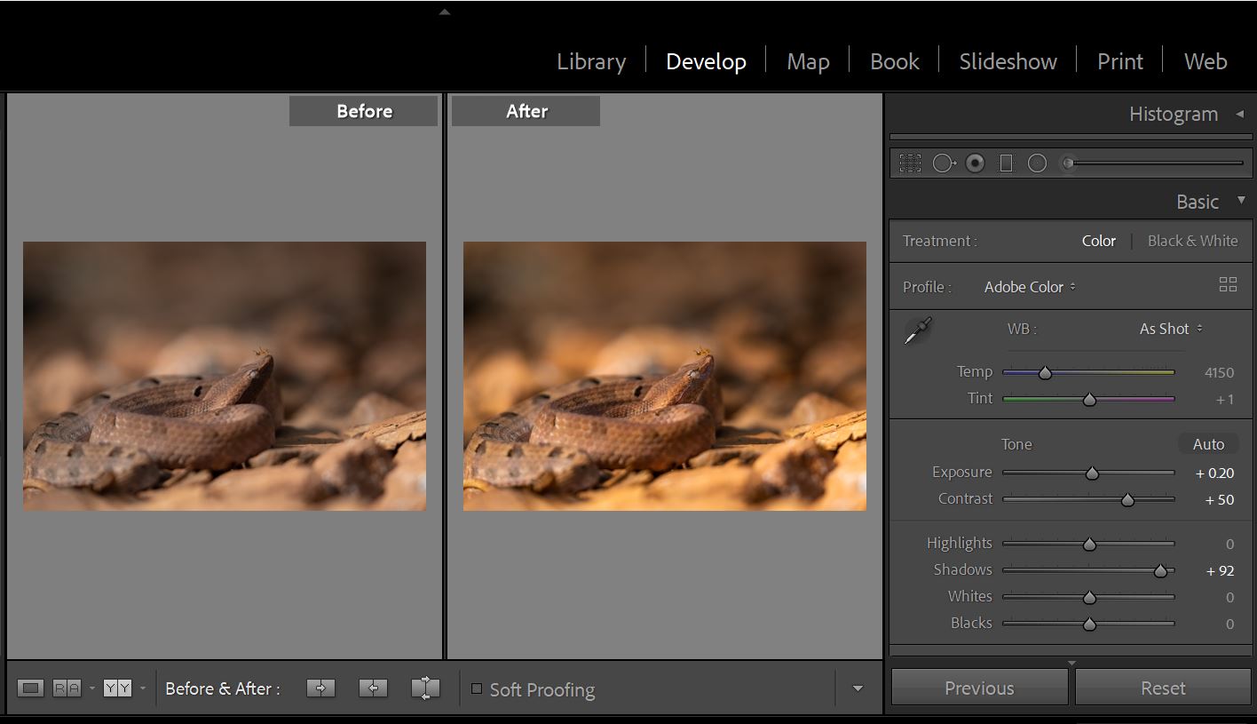Open Reference view options dropdown arrow

pos(91,688)
